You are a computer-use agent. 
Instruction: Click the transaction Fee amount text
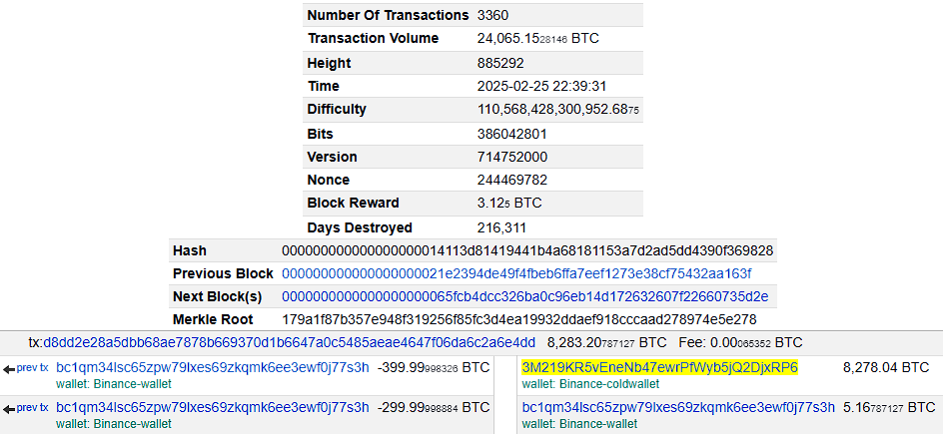(739, 343)
